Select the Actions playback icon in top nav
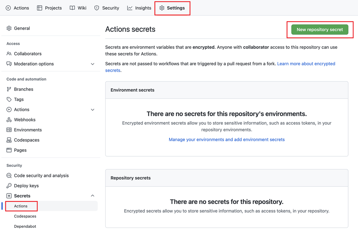Screen dimensions: 358x232 coord(8,8)
